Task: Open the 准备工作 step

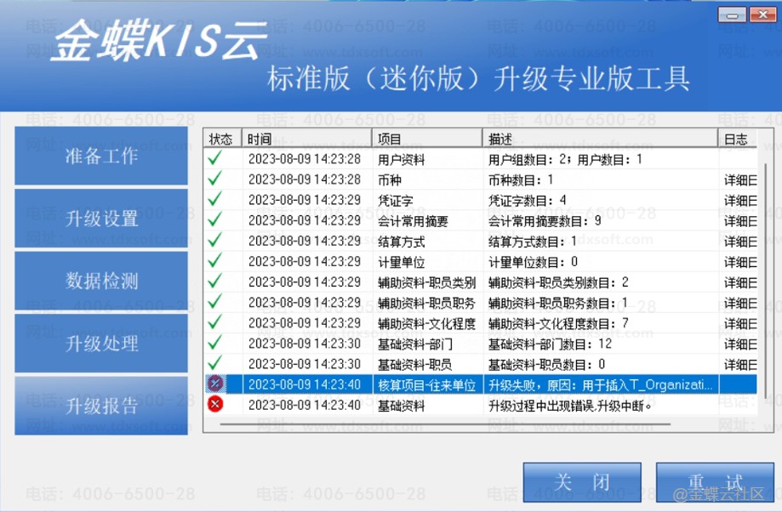Action: 101,156
